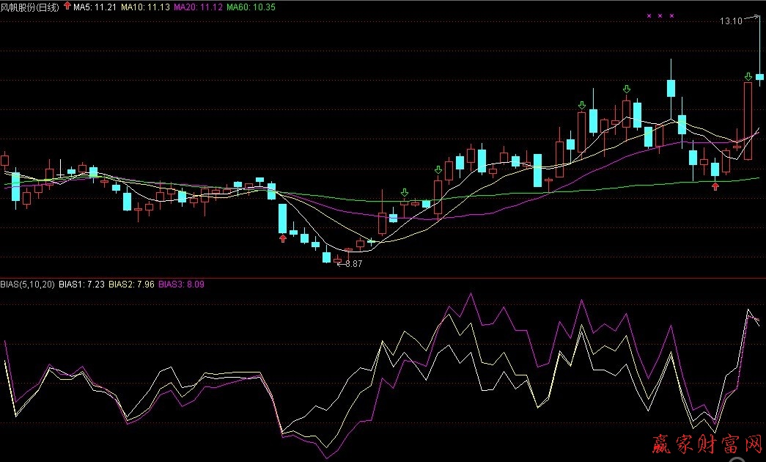Click the 风帆股份(日线) chart title
Viewport: 766px width, 462px height.
click(31, 7)
